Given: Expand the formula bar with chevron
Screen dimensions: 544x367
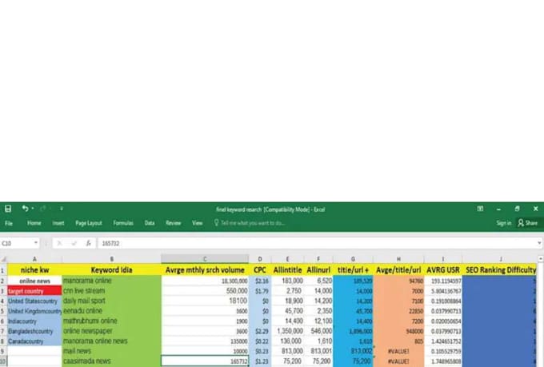Looking at the screenshot, I should tap(539, 244).
